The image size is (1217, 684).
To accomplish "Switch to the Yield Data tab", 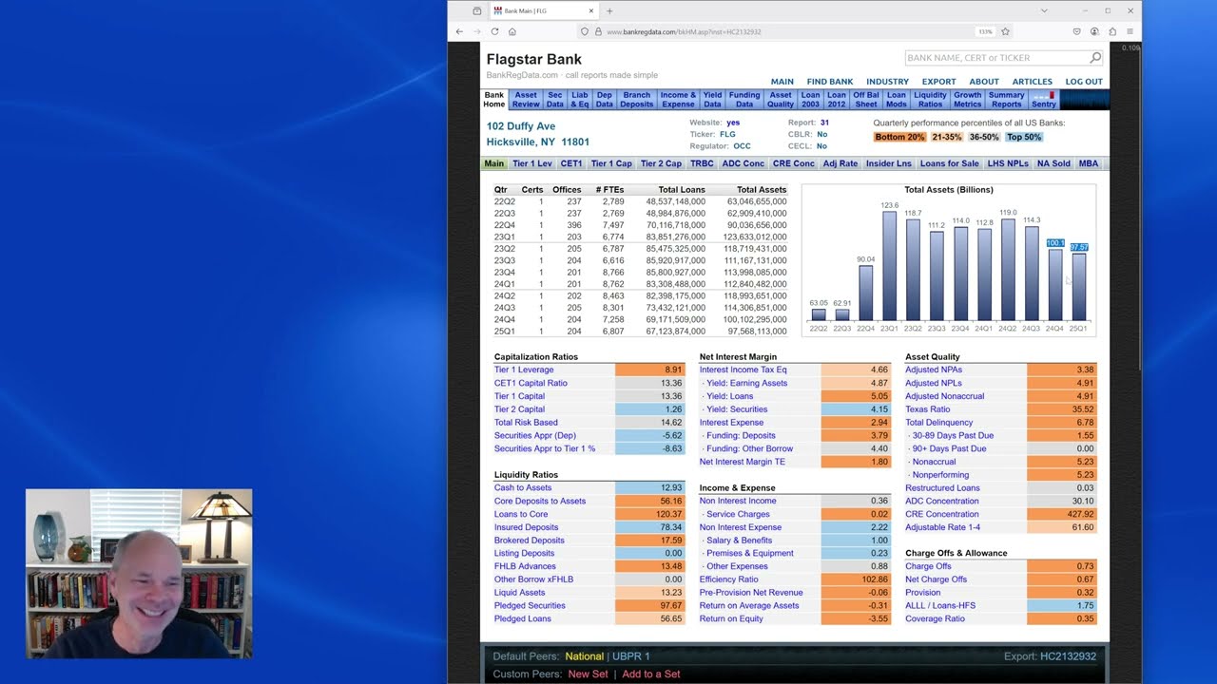I will pos(712,100).
